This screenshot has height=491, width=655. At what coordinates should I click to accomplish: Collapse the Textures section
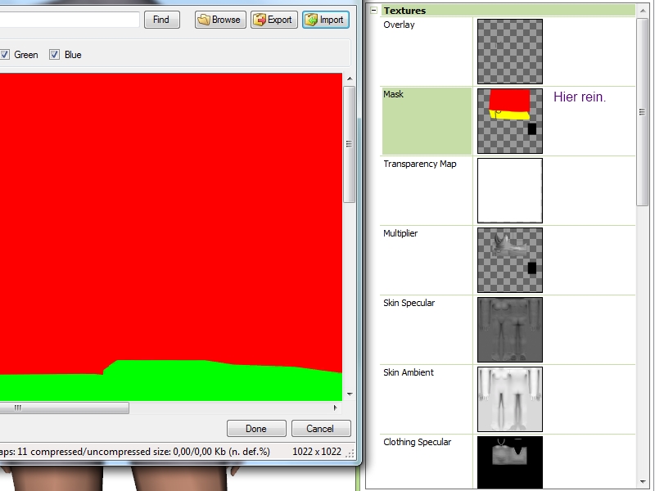374,11
